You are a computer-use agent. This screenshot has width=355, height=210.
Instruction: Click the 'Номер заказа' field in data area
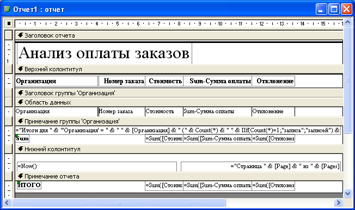(122, 112)
